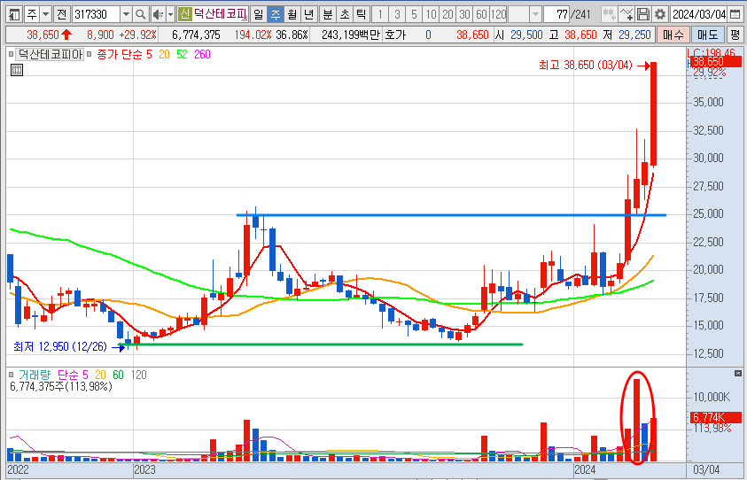747x480 pixels.
Task: Click the 거래량 volume indicator label
Action: click(35, 375)
